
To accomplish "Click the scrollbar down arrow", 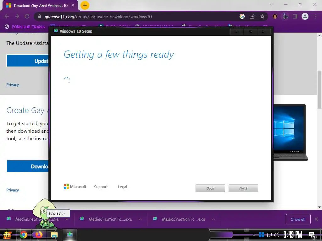I will point(319,207).
